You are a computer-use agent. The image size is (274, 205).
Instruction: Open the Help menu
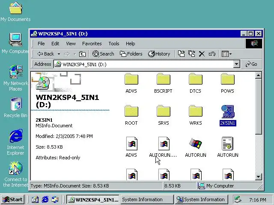tap(130, 44)
